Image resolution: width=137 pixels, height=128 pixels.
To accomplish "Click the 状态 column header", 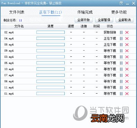I will click(110, 26).
